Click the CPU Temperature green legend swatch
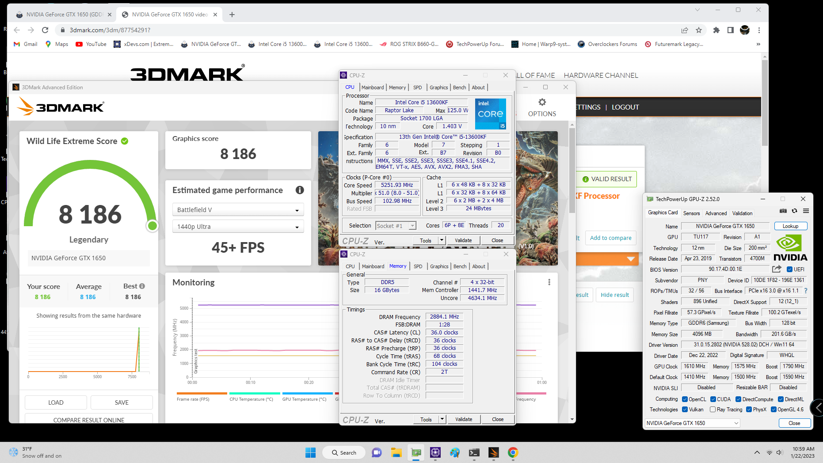 pyautogui.click(x=255, y=393)
